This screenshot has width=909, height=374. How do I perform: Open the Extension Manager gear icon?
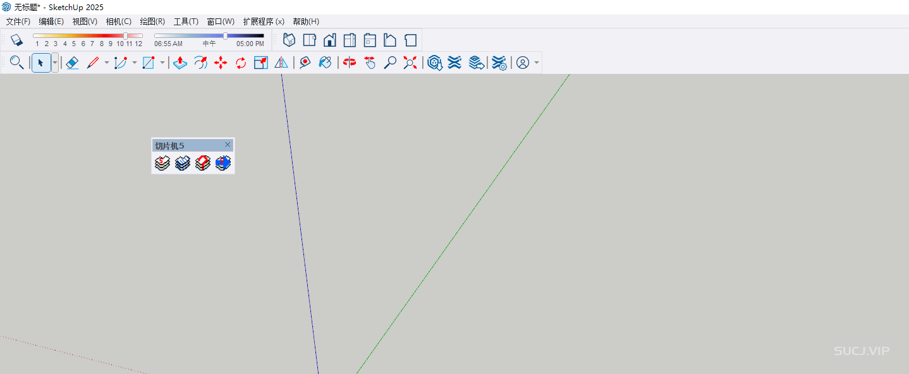(x=499, y=63)
